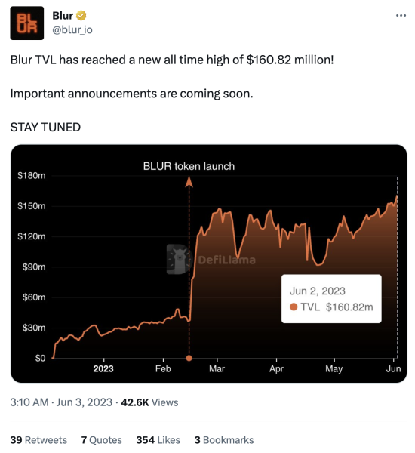Open the 354 Likes list
This screenshot has height=453, width=415.
click(x=158, y=440)
